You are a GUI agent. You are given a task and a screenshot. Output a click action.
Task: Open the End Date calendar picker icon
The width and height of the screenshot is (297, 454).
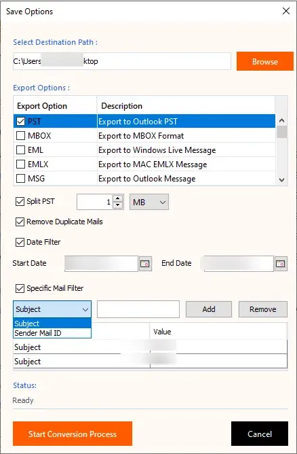click(x=281, y=264)
